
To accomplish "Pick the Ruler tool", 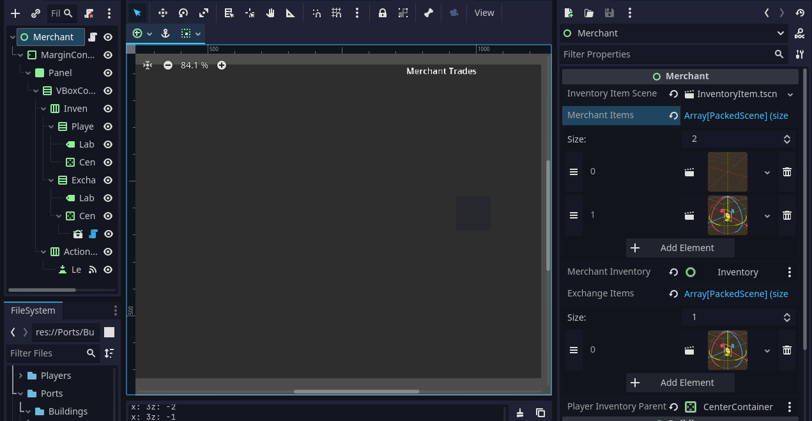I will click(291, 13).
